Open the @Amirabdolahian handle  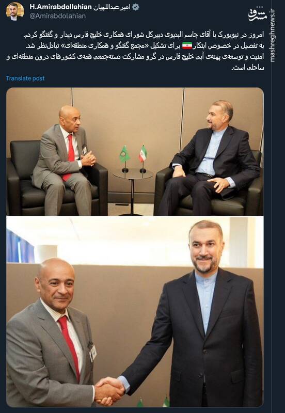pos(57,16)
